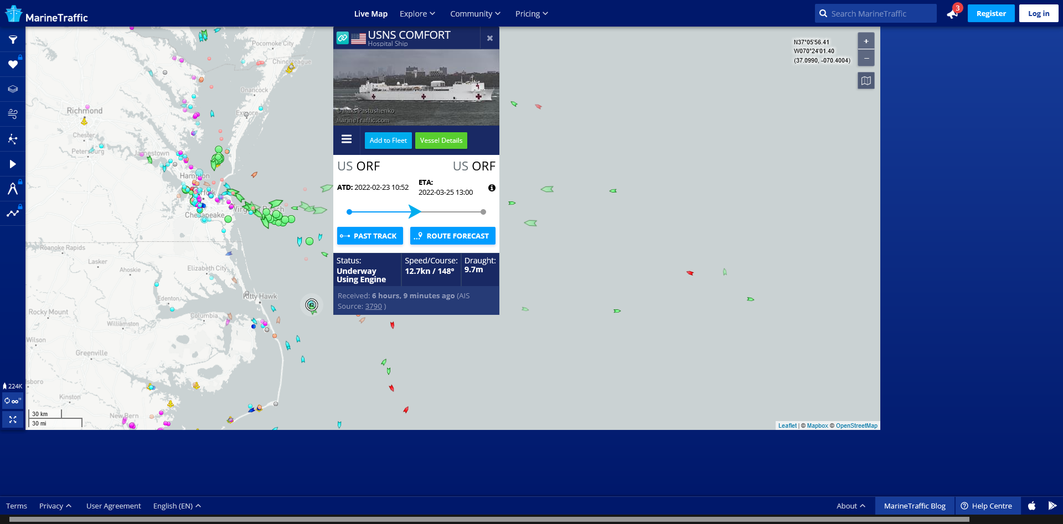Viewport: 1063px width, 524px height.
Task: Open the map style selector icon
Action: tap(866, 81)
